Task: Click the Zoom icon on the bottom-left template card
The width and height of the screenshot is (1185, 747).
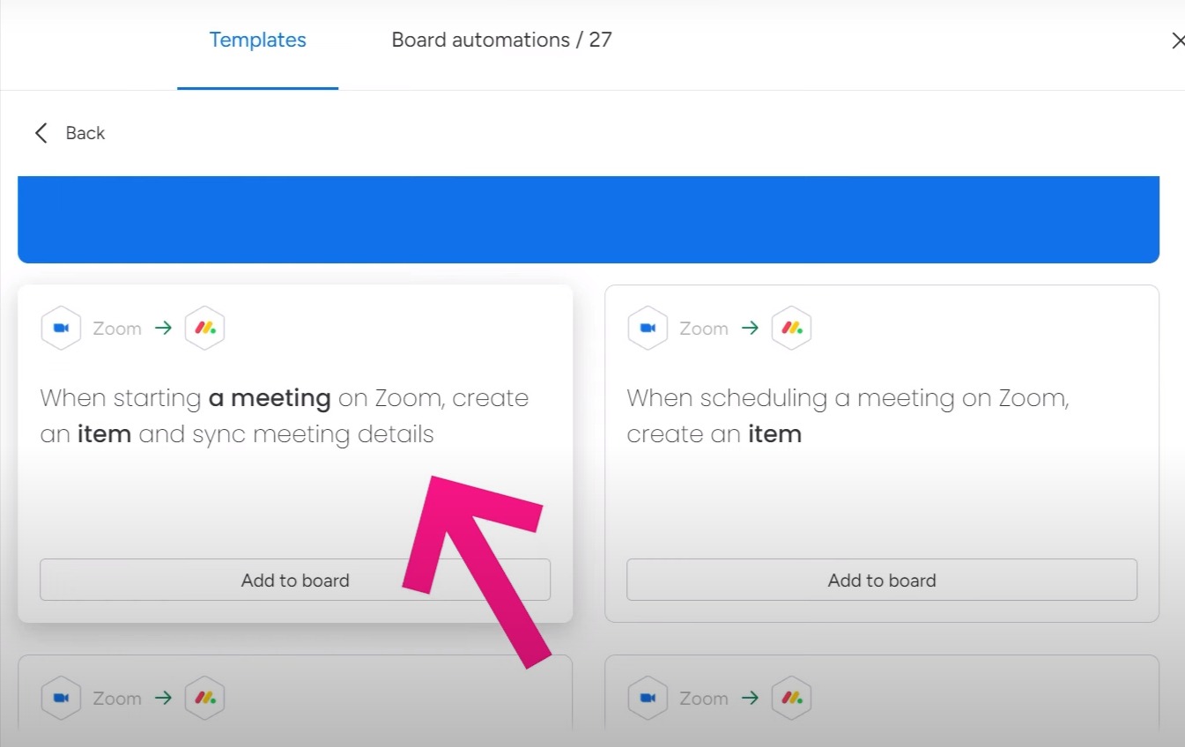Action: click(x=60, y=697)
